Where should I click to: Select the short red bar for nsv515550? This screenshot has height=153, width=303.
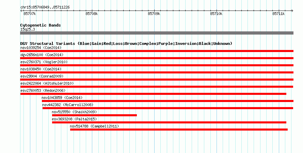(94, 115)
